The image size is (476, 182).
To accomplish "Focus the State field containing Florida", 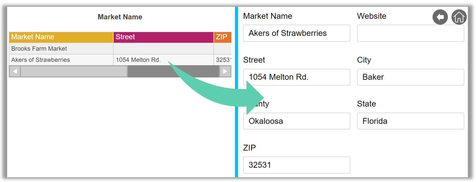I will [x=411, y=121].
